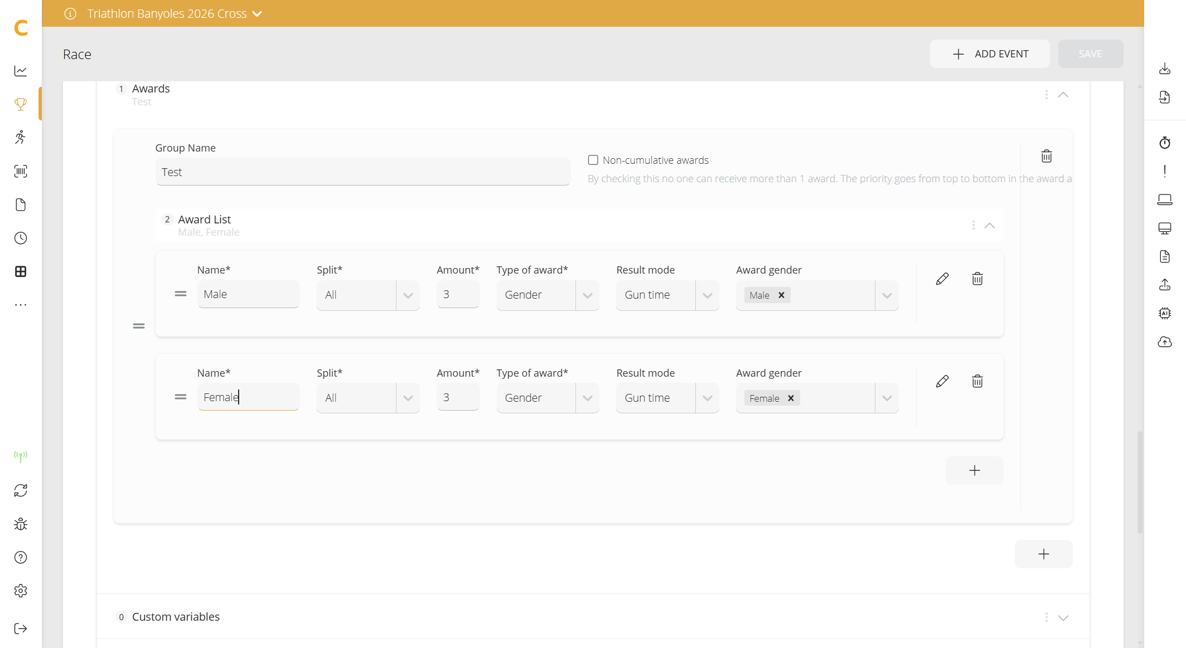Image resolution: width=1186 pixels, height=648 pixels.
Task: Open the grid layout icon in sidebar
Action: [21, 271]
